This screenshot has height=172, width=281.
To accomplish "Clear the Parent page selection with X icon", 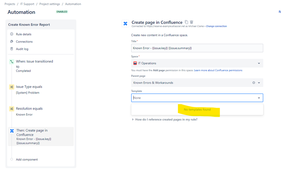I will [x=254, y=83].
